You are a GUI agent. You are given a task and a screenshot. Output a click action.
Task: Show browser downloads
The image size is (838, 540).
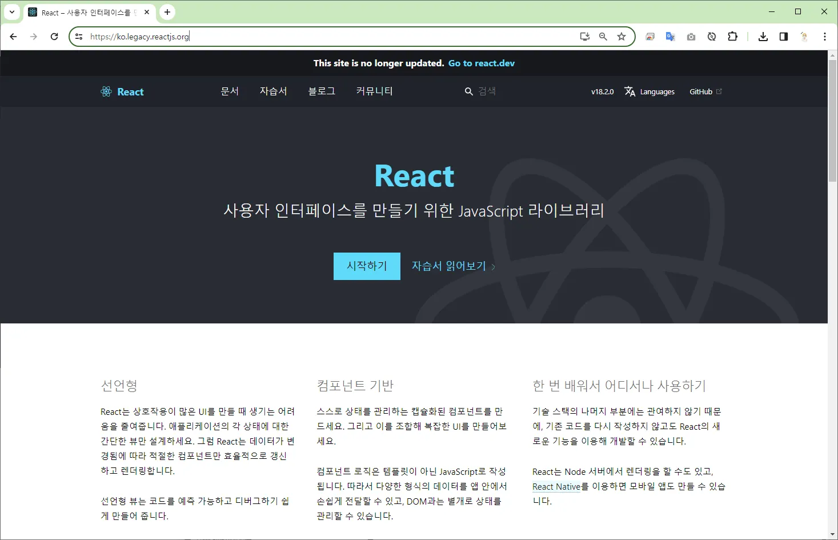(763, 37)
